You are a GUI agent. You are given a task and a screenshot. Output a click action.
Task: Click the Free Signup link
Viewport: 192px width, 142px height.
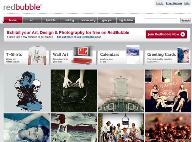pos(174,3)
